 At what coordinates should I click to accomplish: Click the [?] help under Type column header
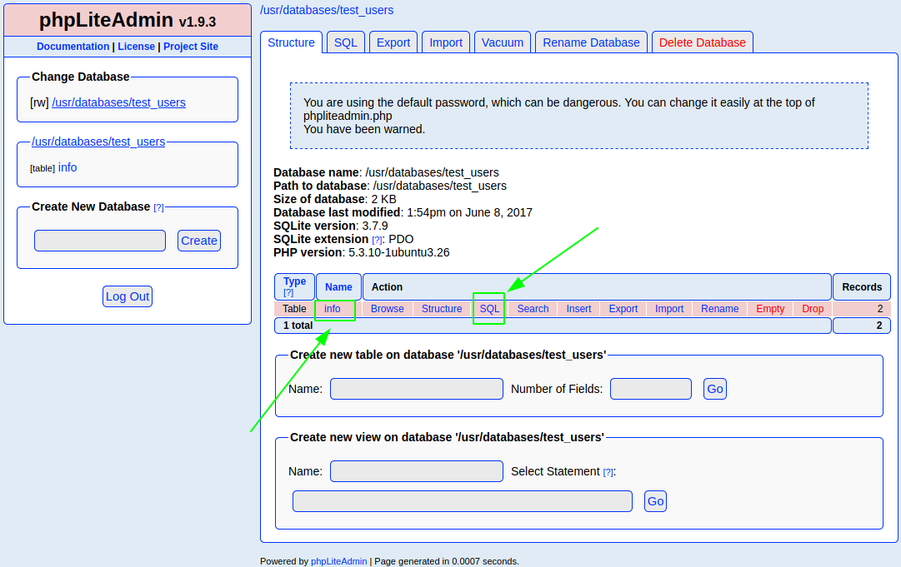(288, 292)
